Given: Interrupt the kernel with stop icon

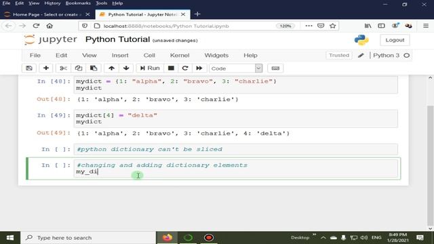Looking at the screenshot, I should point(171,68).
